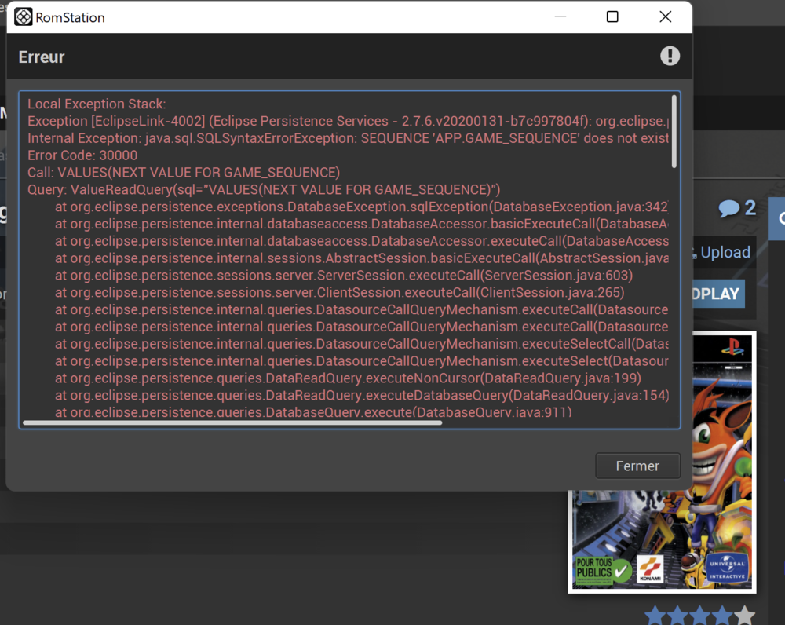Click the 'Query: ValueReadQuery' line
The width and height of the screenshot is (785, 625).
pyautogui.click(x=264, y=189)
